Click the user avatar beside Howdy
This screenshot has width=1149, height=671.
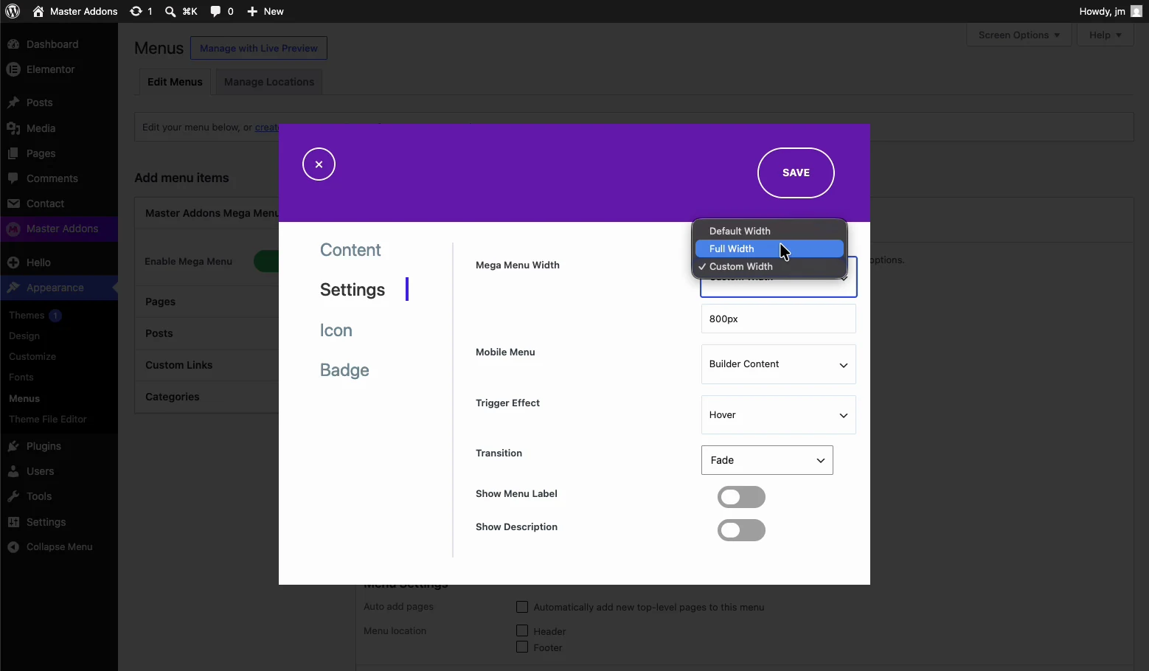point(1136,11)
